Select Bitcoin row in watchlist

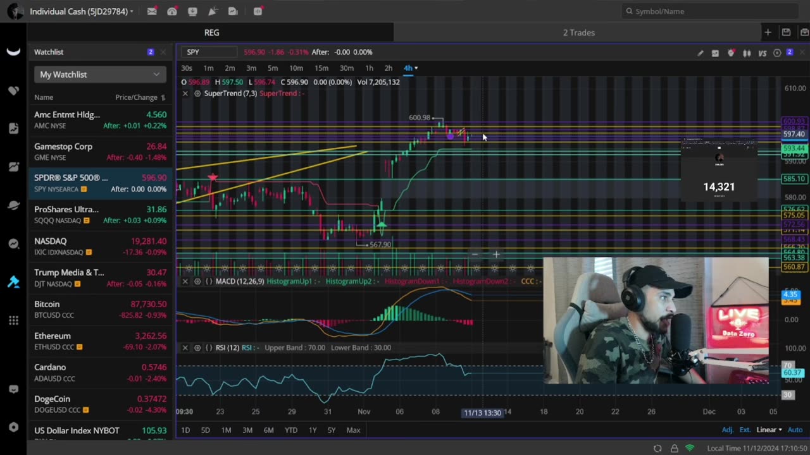point(100,310)
